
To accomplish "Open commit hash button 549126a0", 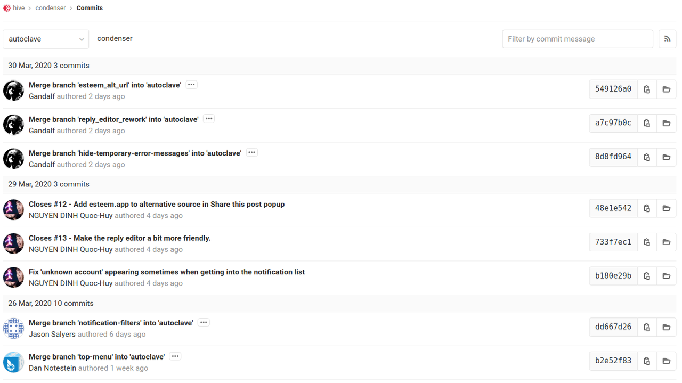I will pos(613,89).
